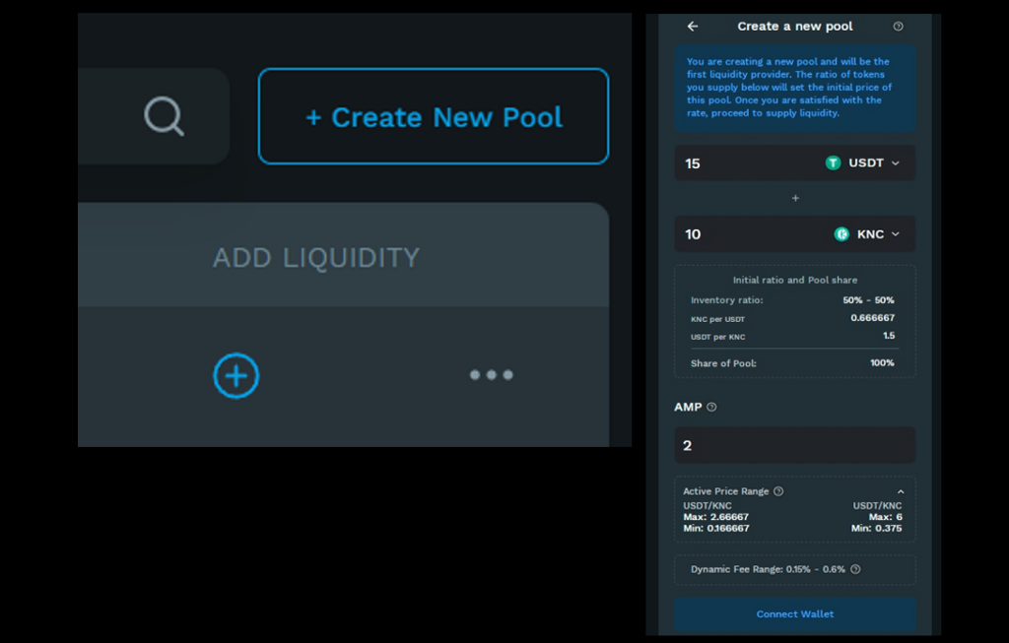Click the search magnifier icon

coord(164,116)
